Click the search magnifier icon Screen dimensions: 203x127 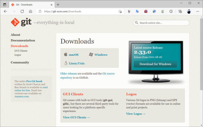137,23
